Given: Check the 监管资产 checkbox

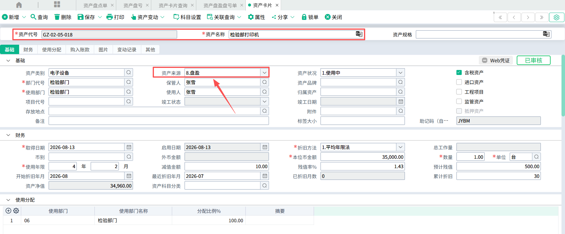Looking at the screenshot, I should [459, 101].
